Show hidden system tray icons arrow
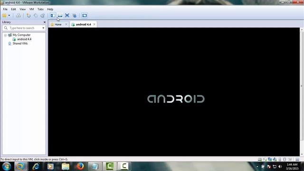This screenshot has height=171, width=304. tap(257, 167)
